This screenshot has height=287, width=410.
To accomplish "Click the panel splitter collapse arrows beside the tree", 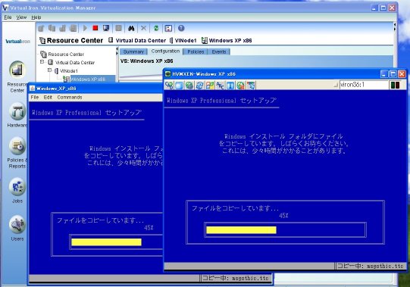I will coord(117,51).
